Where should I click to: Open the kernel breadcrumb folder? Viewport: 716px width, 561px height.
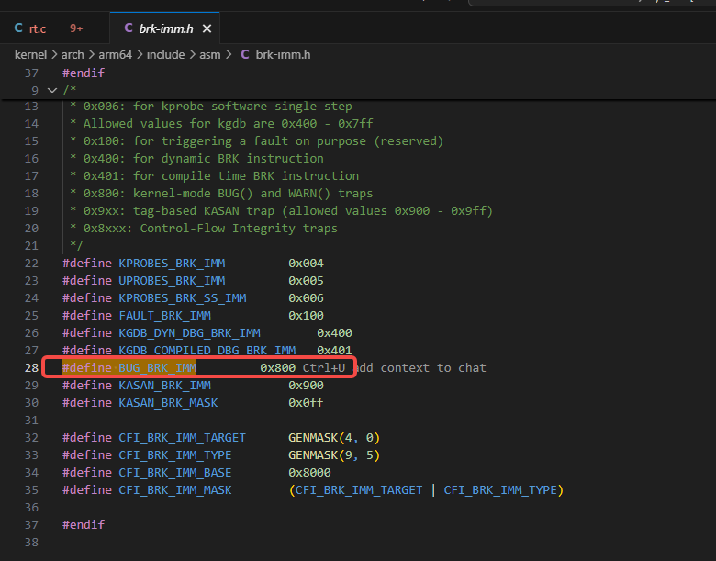(x=30, y=55)
